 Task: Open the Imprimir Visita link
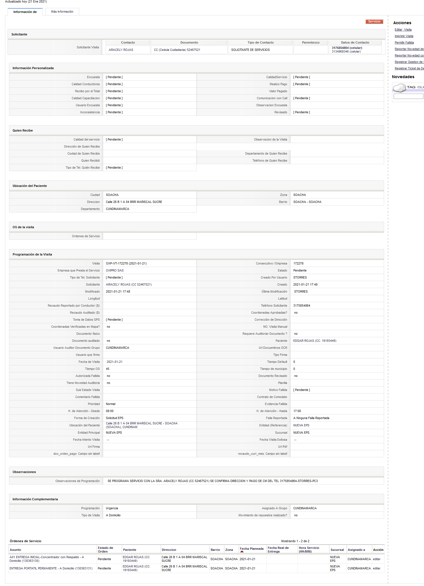coord(404,36)
